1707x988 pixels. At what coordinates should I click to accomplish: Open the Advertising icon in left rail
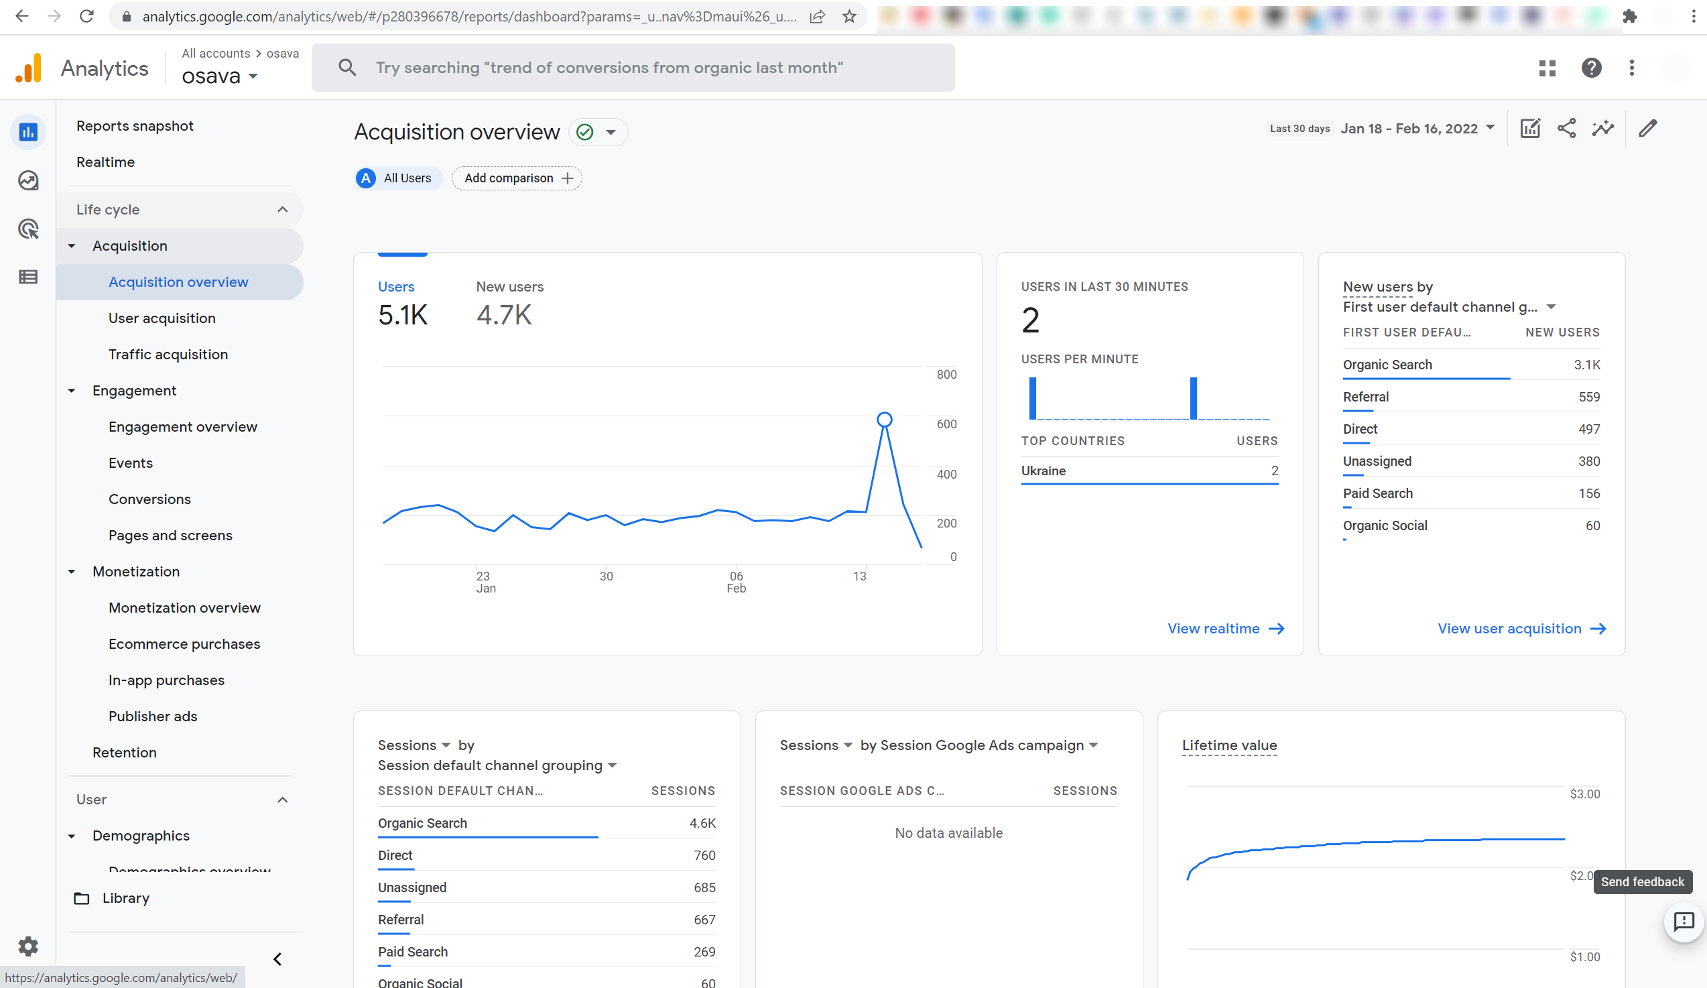pos(27,229)
